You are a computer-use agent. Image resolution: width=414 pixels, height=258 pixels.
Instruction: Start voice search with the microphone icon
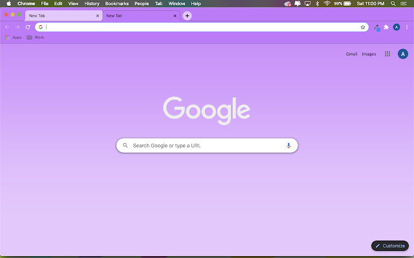click(289, 146)
